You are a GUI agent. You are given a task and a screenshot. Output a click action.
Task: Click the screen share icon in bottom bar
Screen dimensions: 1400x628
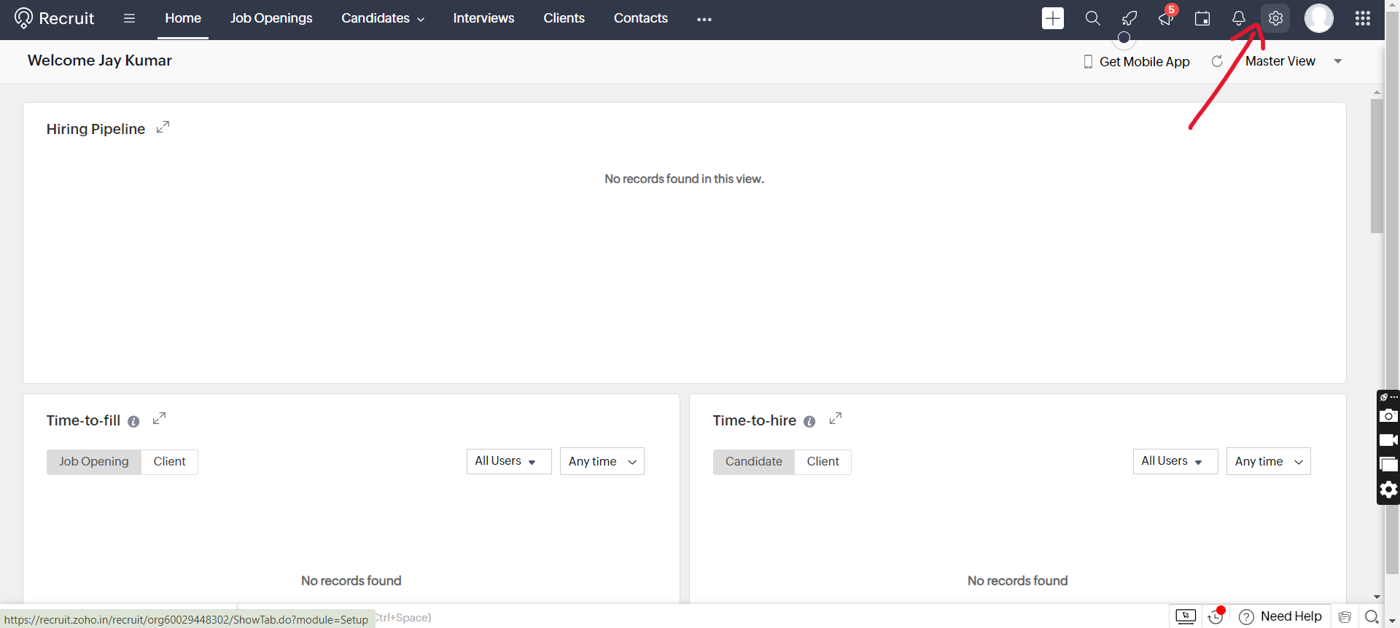[x=1186, y=616]
